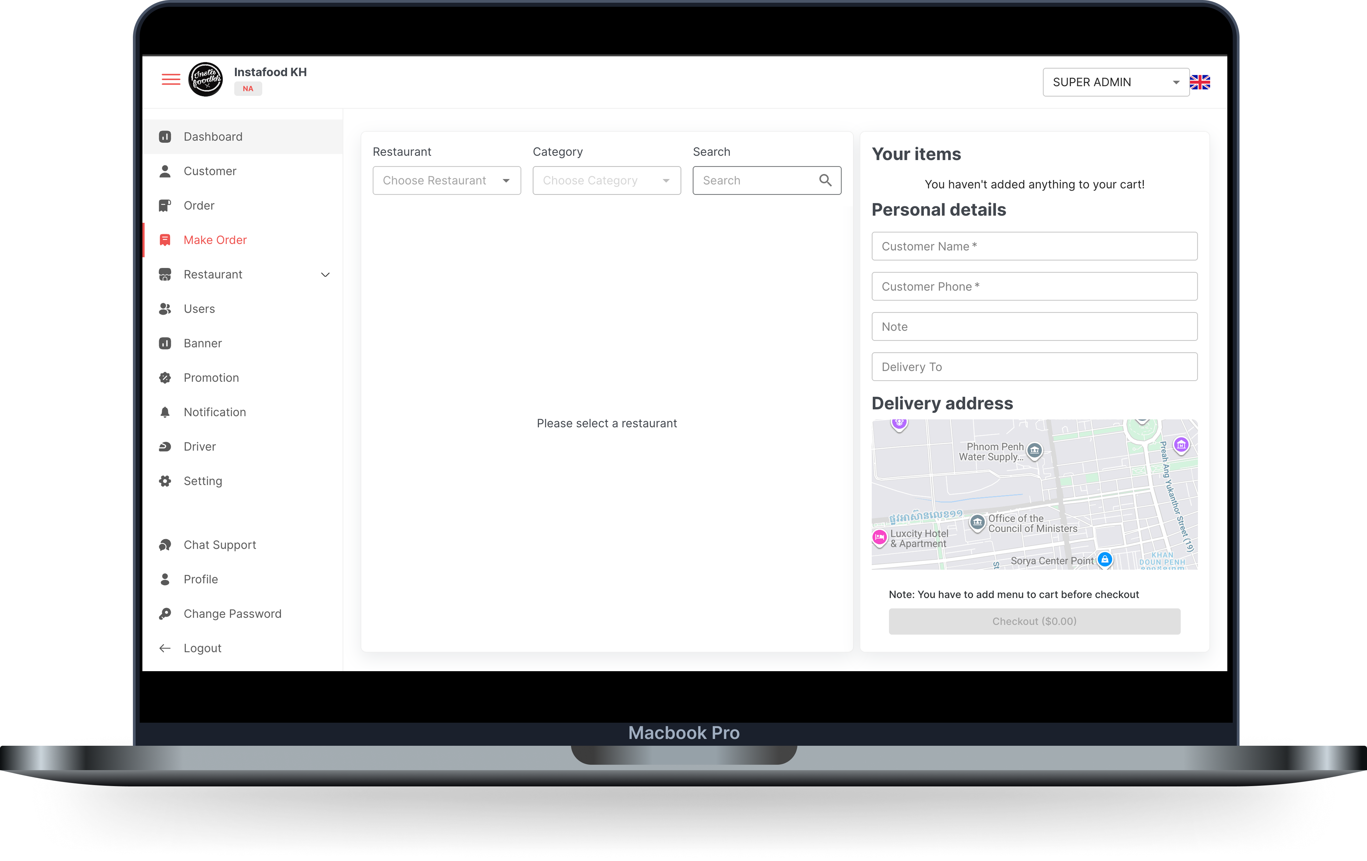Click the Instafood KH title text
The width and height of the screenshot is (1367, 861).
click(270, 72)
